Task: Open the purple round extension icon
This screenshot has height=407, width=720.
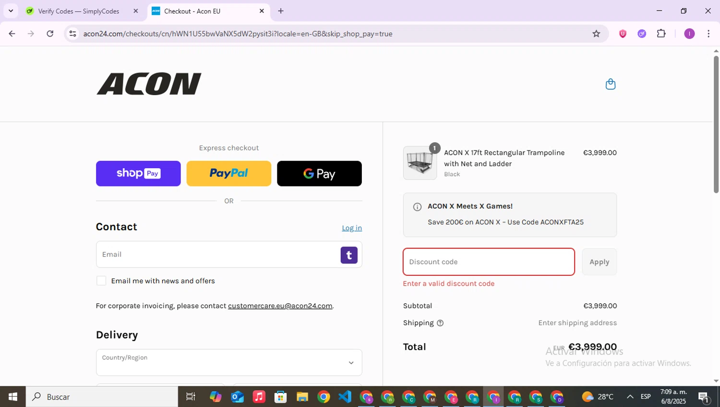Action: 642,34
